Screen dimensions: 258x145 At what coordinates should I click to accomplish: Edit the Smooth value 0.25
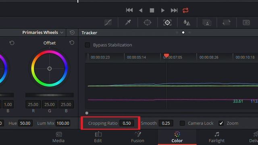tap(166, 123)
